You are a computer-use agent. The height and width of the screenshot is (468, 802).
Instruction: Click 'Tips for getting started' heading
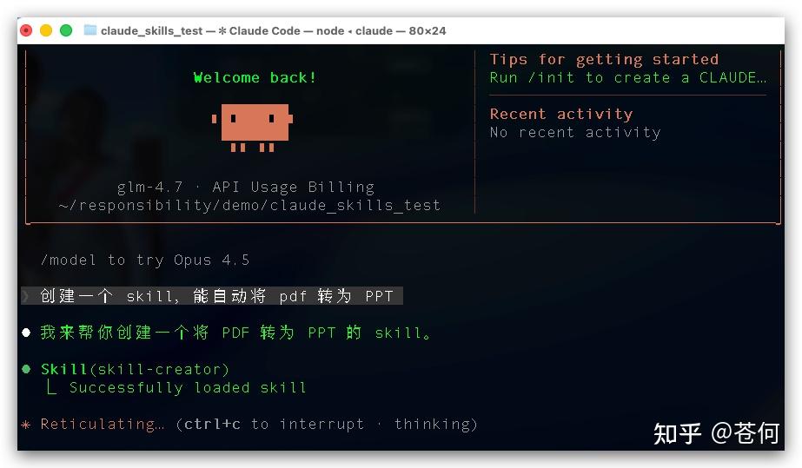pyautogui.click(x=604, y=60)
